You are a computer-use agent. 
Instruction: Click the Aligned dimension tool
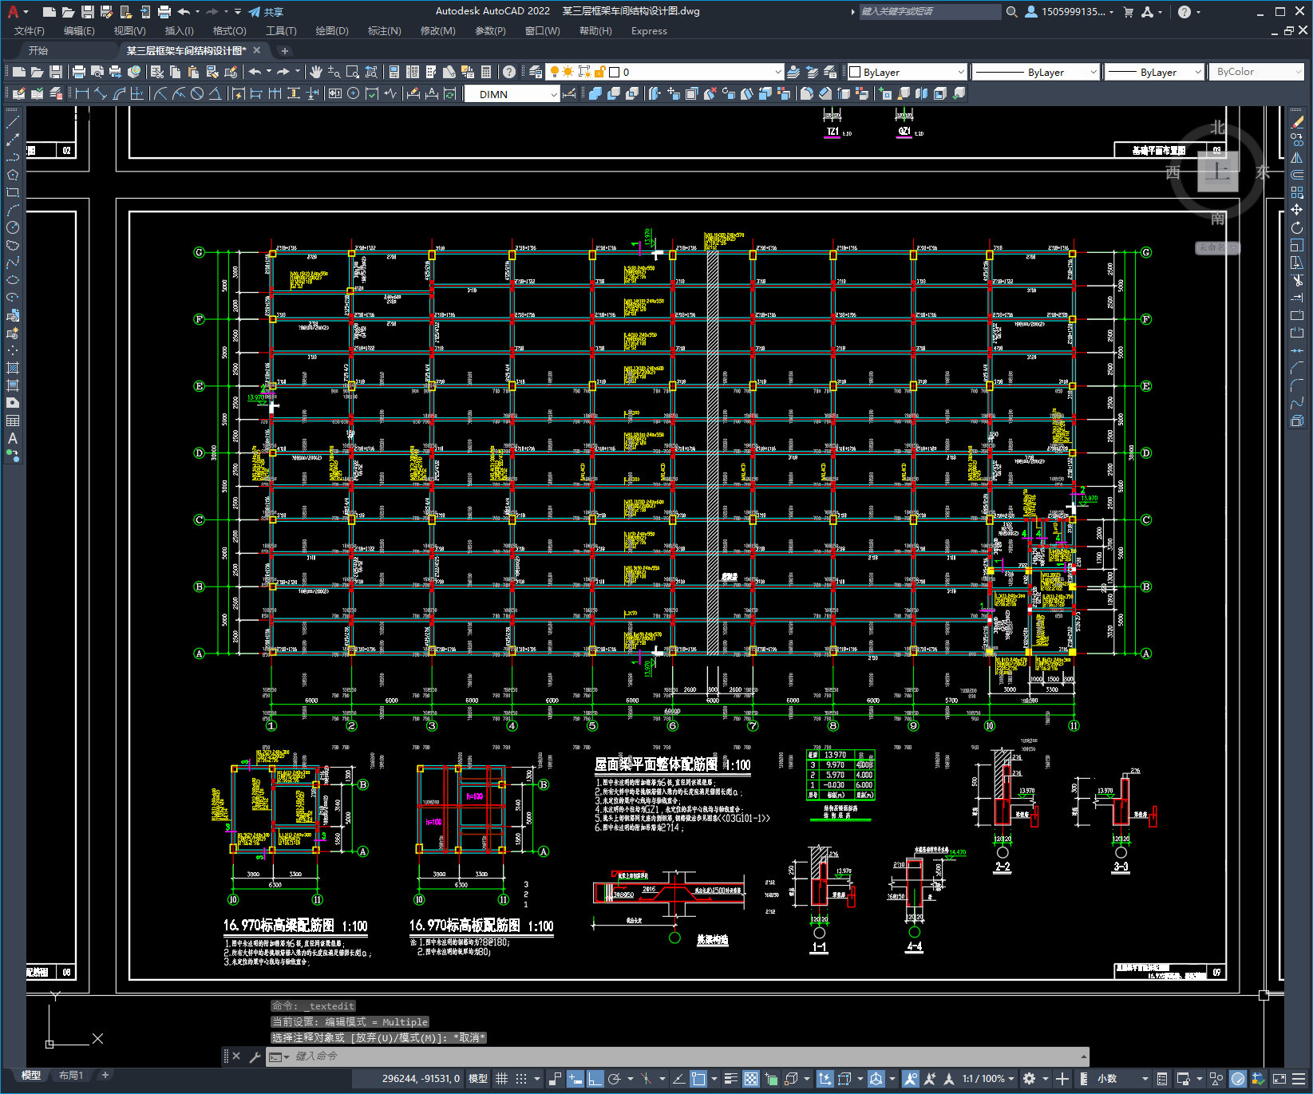tap(101, 93)
